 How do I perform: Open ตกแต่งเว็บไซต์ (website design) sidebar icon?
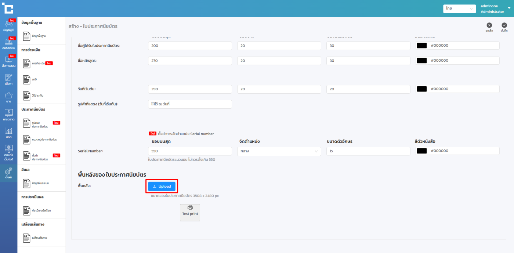tap(8, 152)
